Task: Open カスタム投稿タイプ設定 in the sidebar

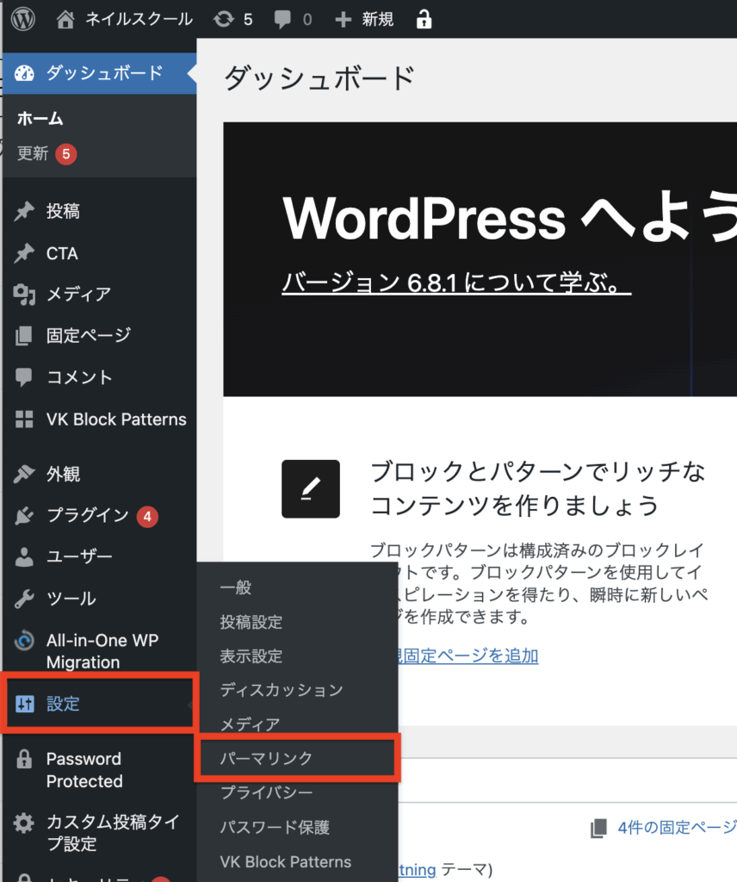Action: (113, 833)
